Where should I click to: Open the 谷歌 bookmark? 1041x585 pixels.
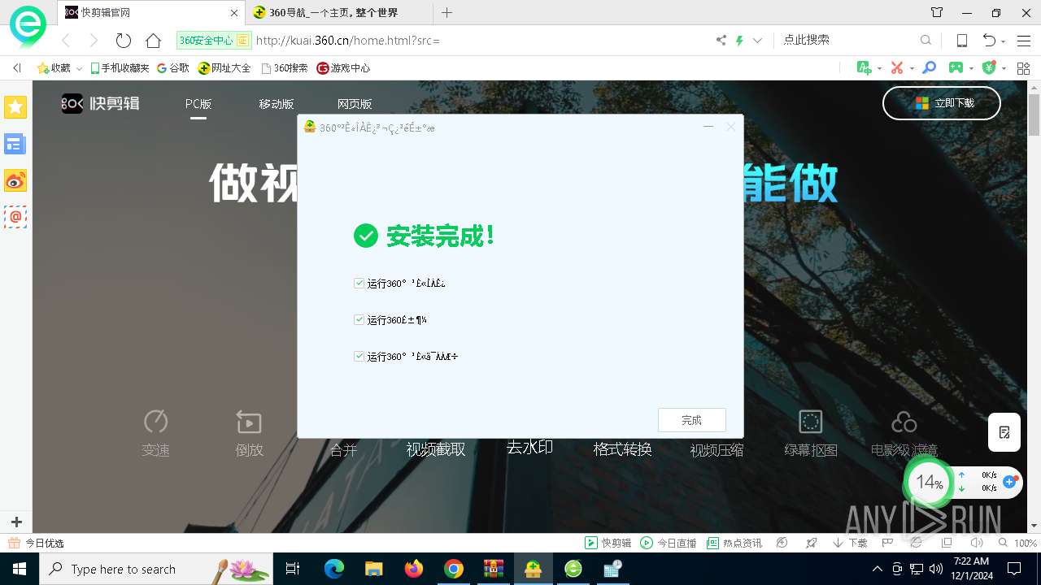(x=173, y=68)
